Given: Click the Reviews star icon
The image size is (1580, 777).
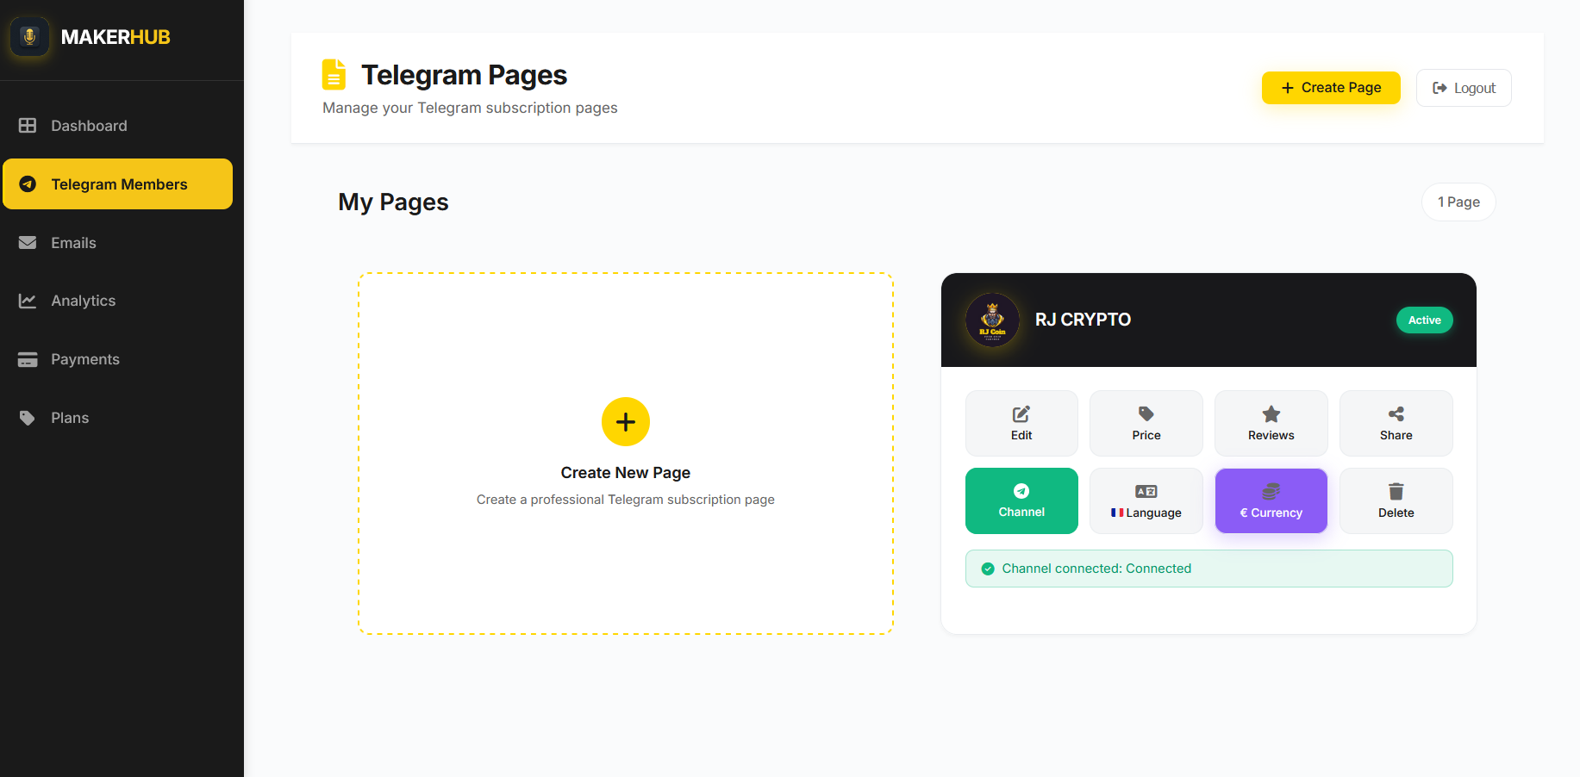Looking at the screenshot, I should coord(1271,413).
